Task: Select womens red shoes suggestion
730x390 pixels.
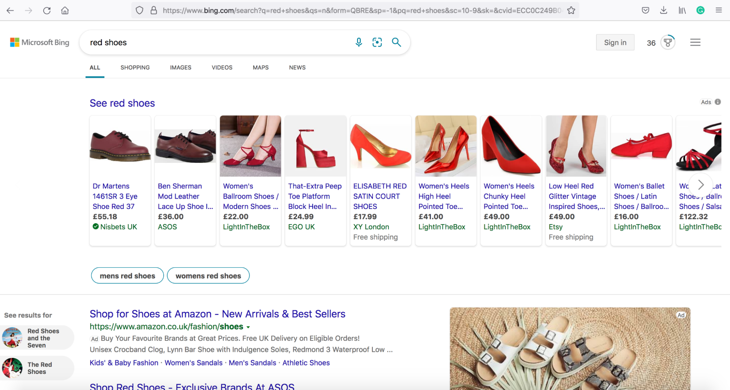Action: click(x=208, y=276)
